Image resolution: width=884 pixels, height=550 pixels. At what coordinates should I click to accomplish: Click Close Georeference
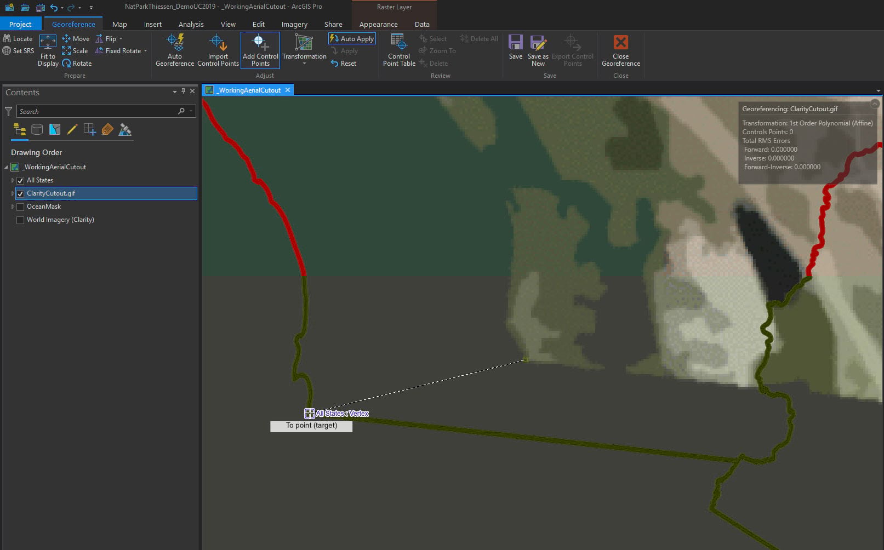pos(621,50)
